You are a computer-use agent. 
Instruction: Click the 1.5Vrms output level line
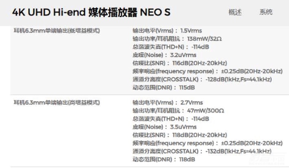[x=167, y=31]
